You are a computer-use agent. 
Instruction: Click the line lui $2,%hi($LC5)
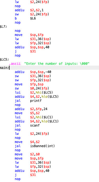34,93
